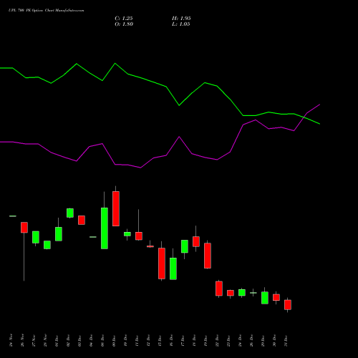
Task: Select the 17 Dec date label
Action: pyautogui.click(x=183, y=341)
